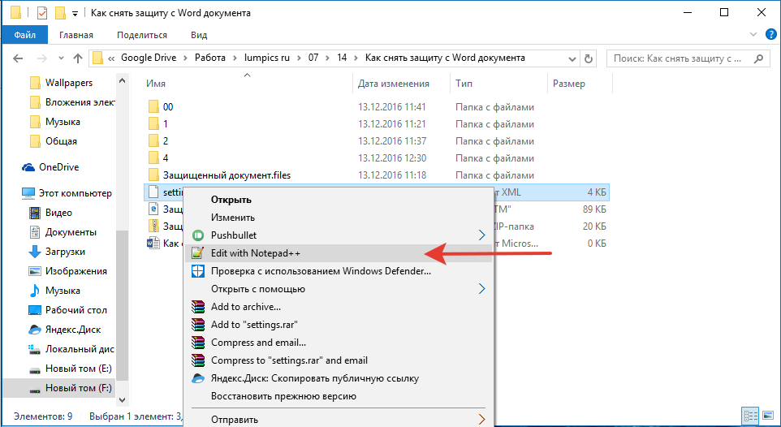The image size is (781, 427).
Task: Click the Yandex.Disk icon in context menu
Action: click(197, 378)
